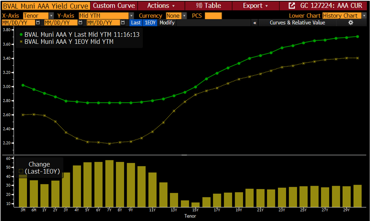Click the panel splitter handle between charts

pyautogui.click(x=184, y=155)
